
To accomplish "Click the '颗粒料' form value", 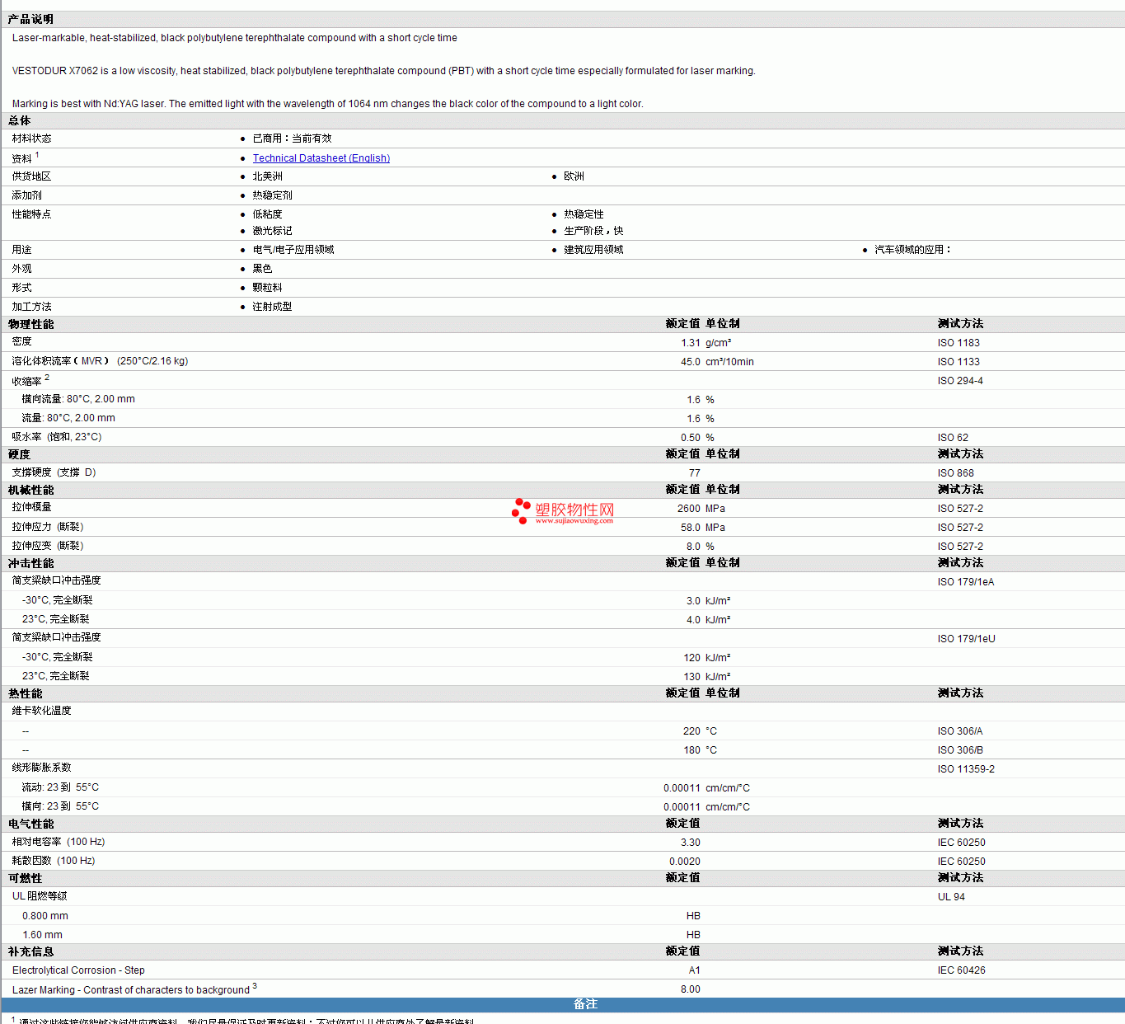I will pyautogui.click(x=267, y=288).
